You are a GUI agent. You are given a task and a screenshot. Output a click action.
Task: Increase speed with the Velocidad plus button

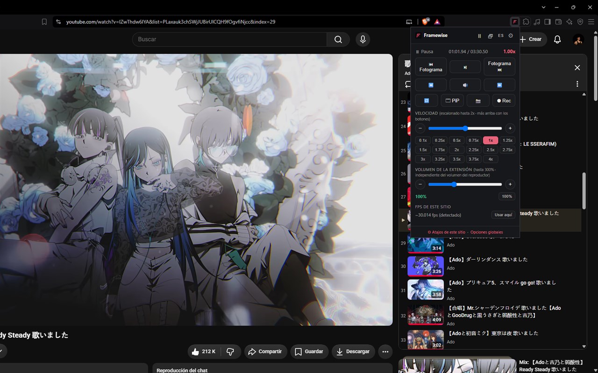(x=510, y=128)
